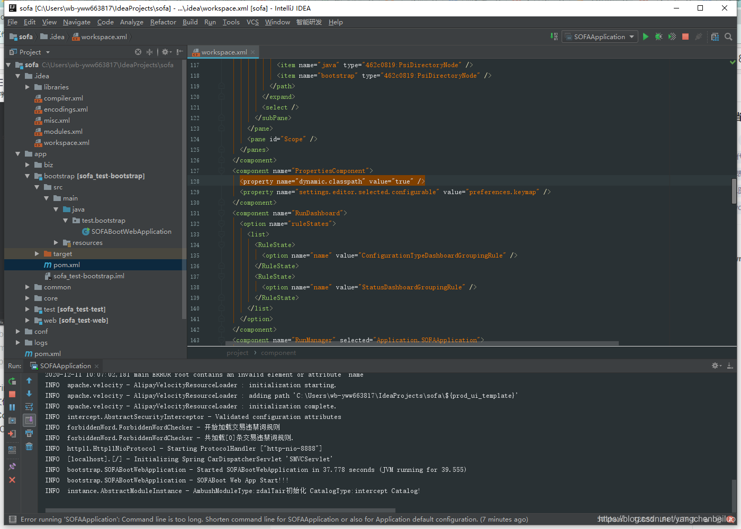This screenshot has height=529, width=741.
Task: Expand the target folder
Action: [x=37, y=254]
